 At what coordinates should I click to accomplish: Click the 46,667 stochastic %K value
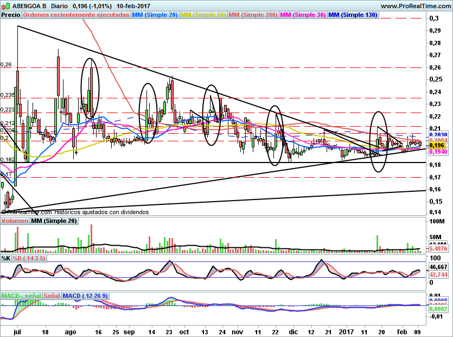438,267
